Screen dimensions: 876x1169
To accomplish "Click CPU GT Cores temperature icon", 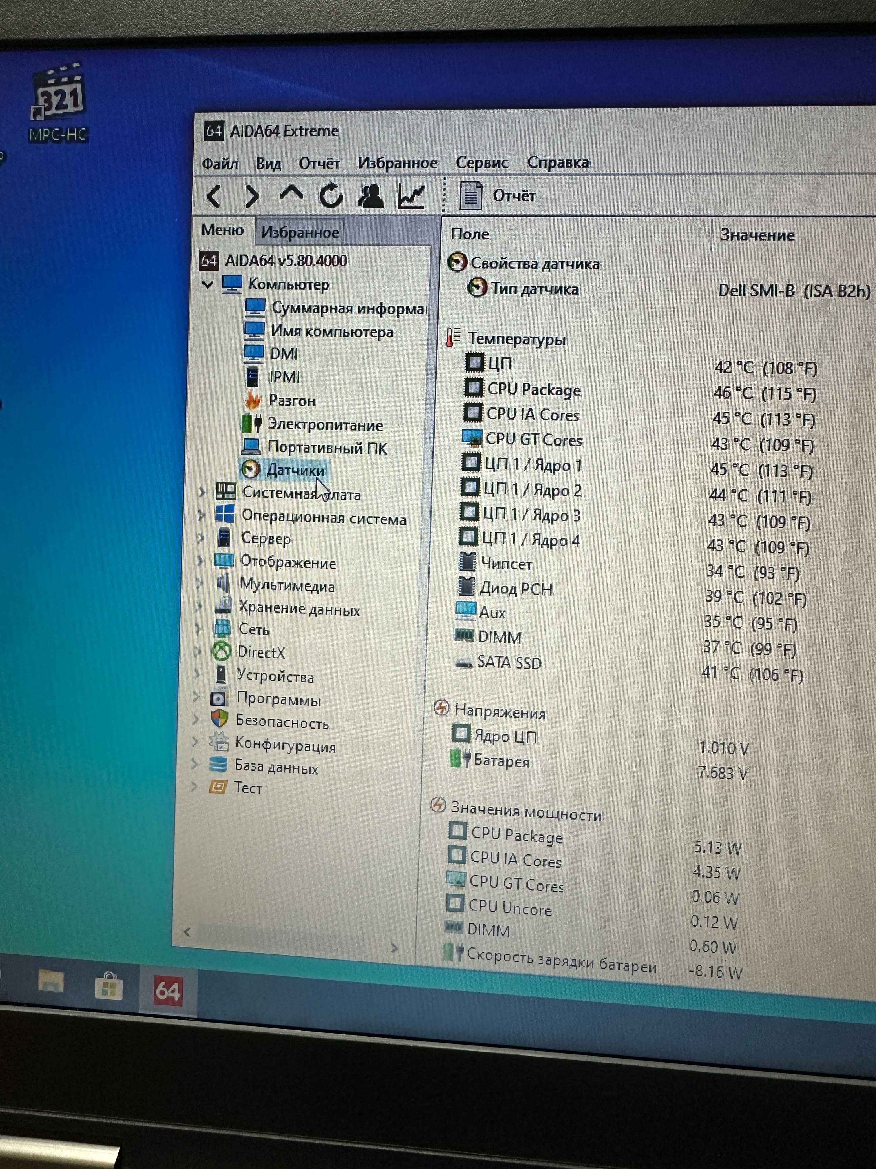I will [x=472, y=438].
